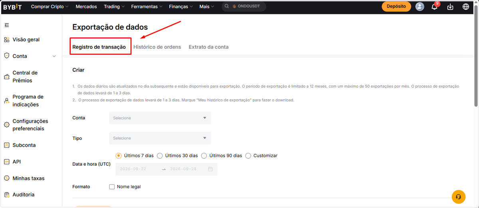Screen dimensions: 479x208
Task: Open Auditoria page in sidebar
Action: pos(24,194)
